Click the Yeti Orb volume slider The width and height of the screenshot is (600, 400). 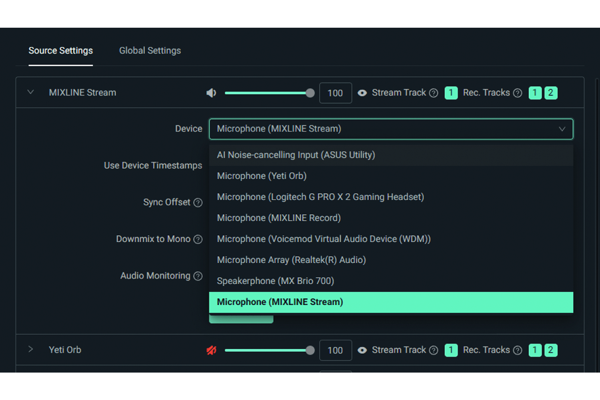click(x=269, y=350)
